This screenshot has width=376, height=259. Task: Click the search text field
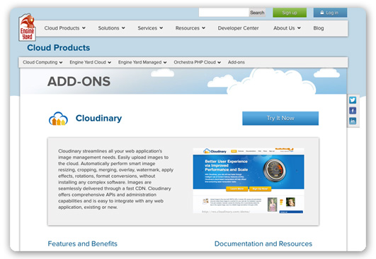pyautogui.click(x=224, y=13)
